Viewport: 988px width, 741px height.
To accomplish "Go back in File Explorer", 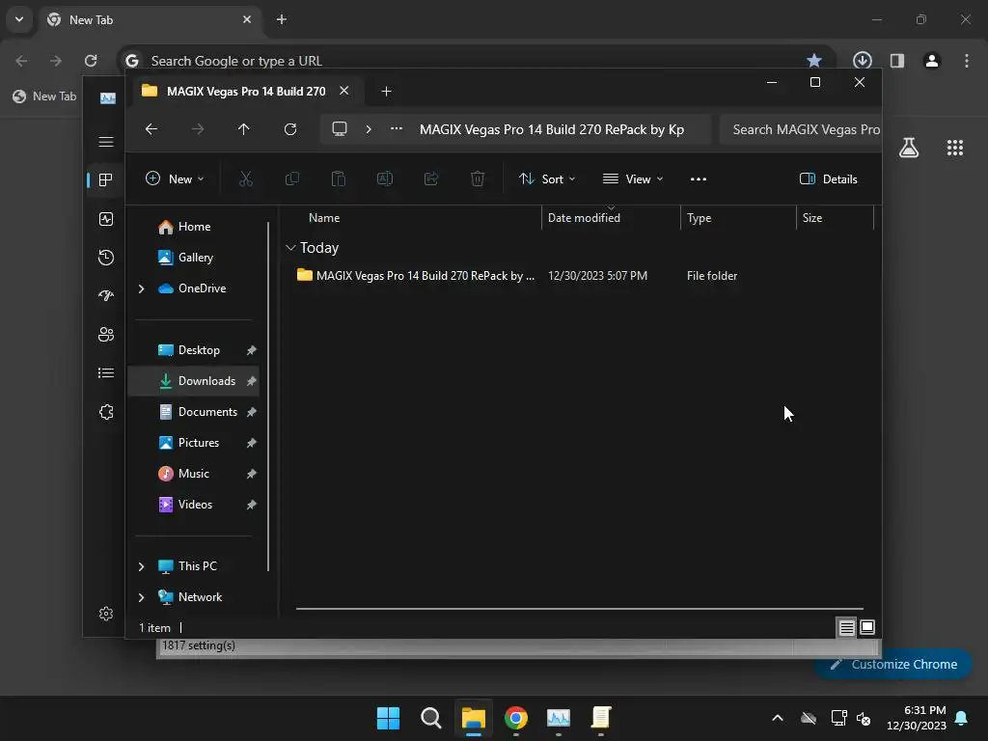I will (151, 129).
